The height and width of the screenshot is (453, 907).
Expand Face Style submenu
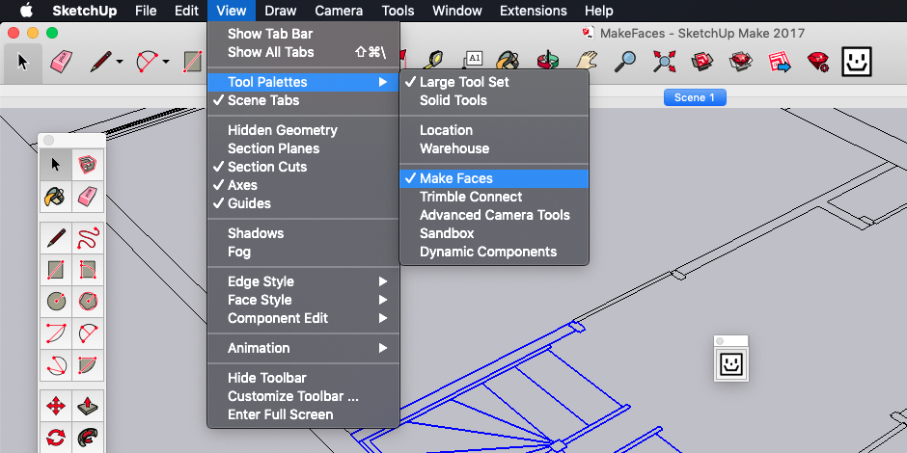click(303, 300)
